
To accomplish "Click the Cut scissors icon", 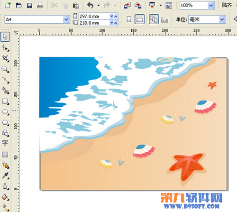I will (54, 5).
